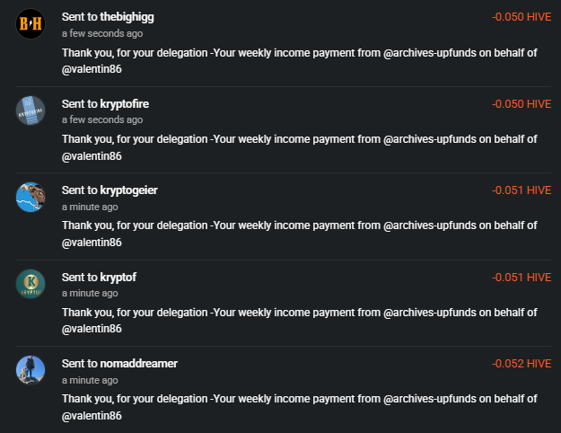Screen dimensions: 561x433
Task: Click -0.051 HIVE amount for kryptogeier
Action: pyautogui.click(x=522, y=190)
